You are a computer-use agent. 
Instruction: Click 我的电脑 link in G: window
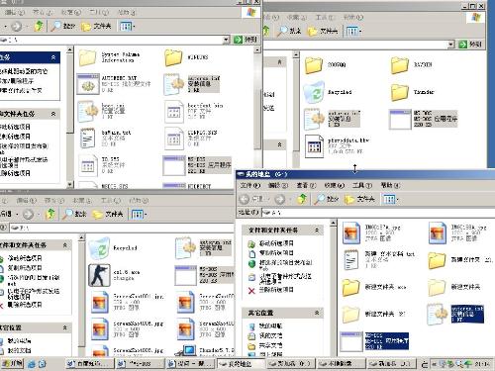(270, 325)
